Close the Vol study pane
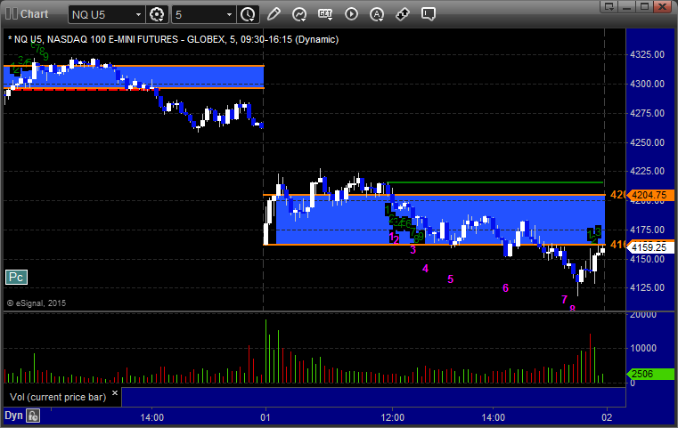The height and width of the screenshot is (428, 678). pos(115,393)
